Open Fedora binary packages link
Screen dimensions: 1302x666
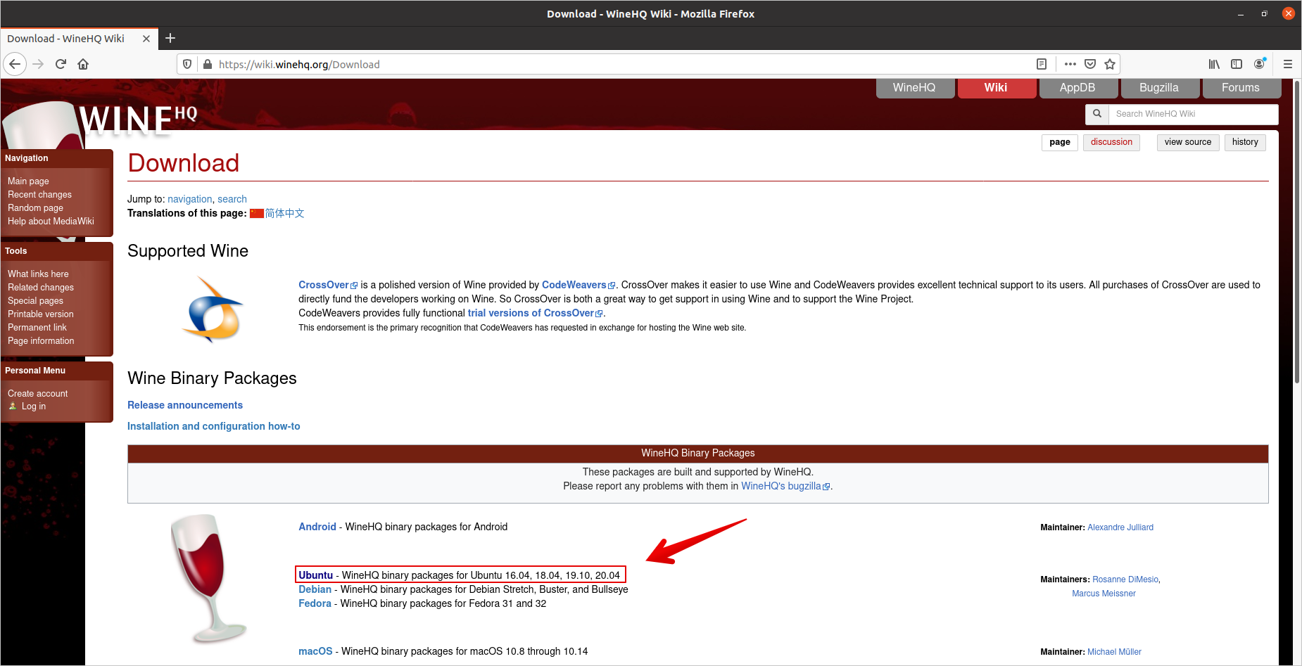(x=315, y=603)
